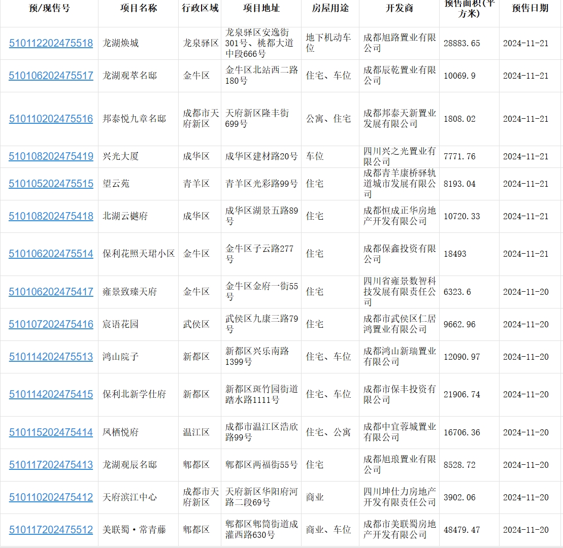Click area value 48479.47

coord(462,530)
